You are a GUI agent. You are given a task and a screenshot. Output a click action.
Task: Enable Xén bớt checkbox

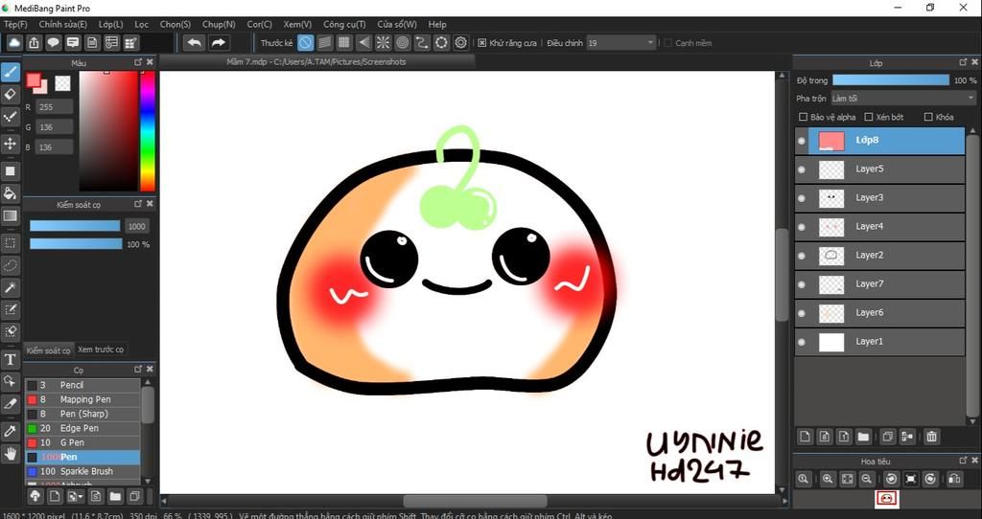(869, 117)
